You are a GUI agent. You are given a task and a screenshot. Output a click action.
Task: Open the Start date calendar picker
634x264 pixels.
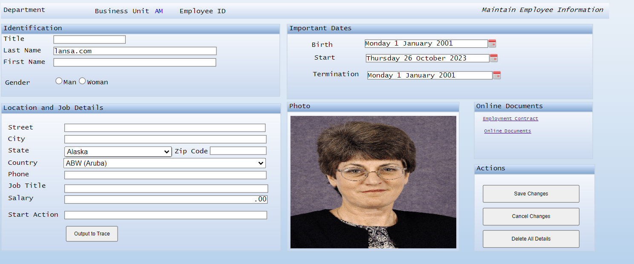494,58
